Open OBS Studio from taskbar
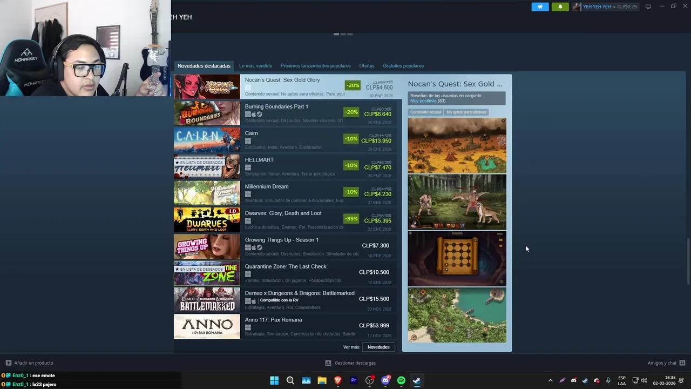 click(x=370, y=380)
